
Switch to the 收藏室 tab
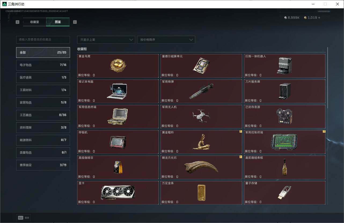pyautogui.click(x=35, y=22)
